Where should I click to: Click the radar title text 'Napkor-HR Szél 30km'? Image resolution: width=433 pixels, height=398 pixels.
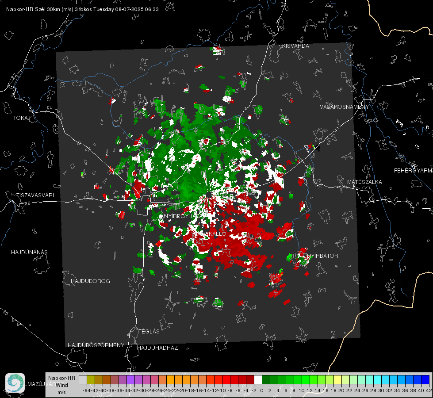[34, 9]
